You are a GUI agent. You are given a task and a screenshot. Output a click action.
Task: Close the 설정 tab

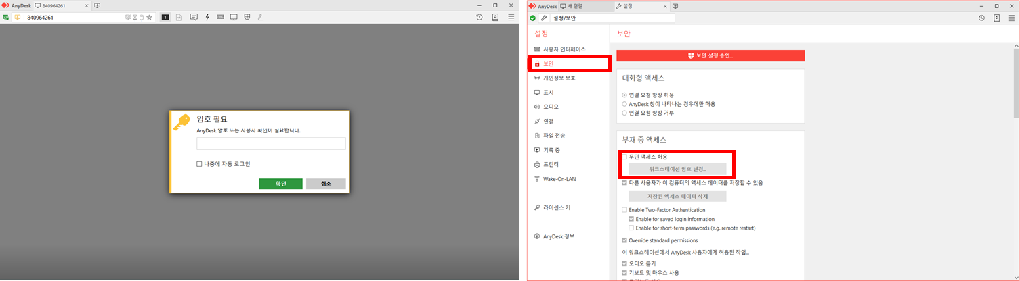click(x=664, y=5)
